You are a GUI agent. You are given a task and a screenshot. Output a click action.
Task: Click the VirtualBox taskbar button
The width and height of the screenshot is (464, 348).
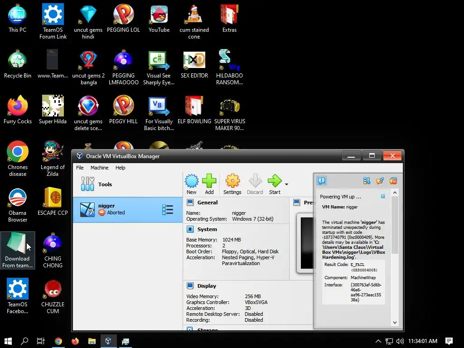(108, 341)
